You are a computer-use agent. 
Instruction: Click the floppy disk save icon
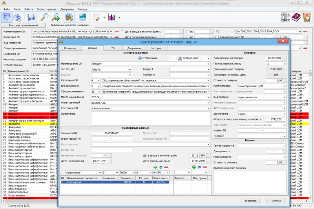(x=31, y=17)
